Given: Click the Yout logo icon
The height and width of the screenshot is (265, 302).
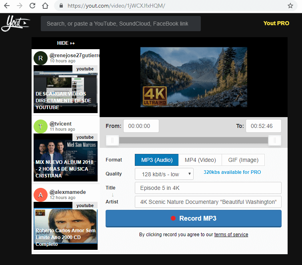Looking at the screenshot, I should tap(16, 24).
